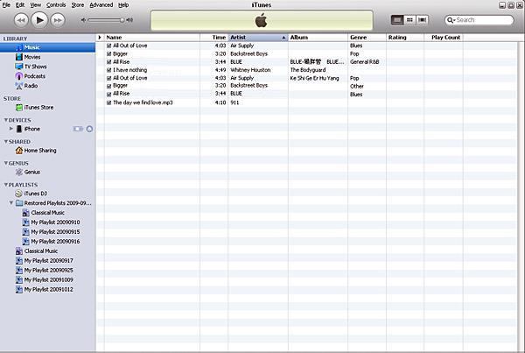Screen dimensions: 525x353
Task: Select Restored Playlists folder icon
Action: click(x=19, y=203)
